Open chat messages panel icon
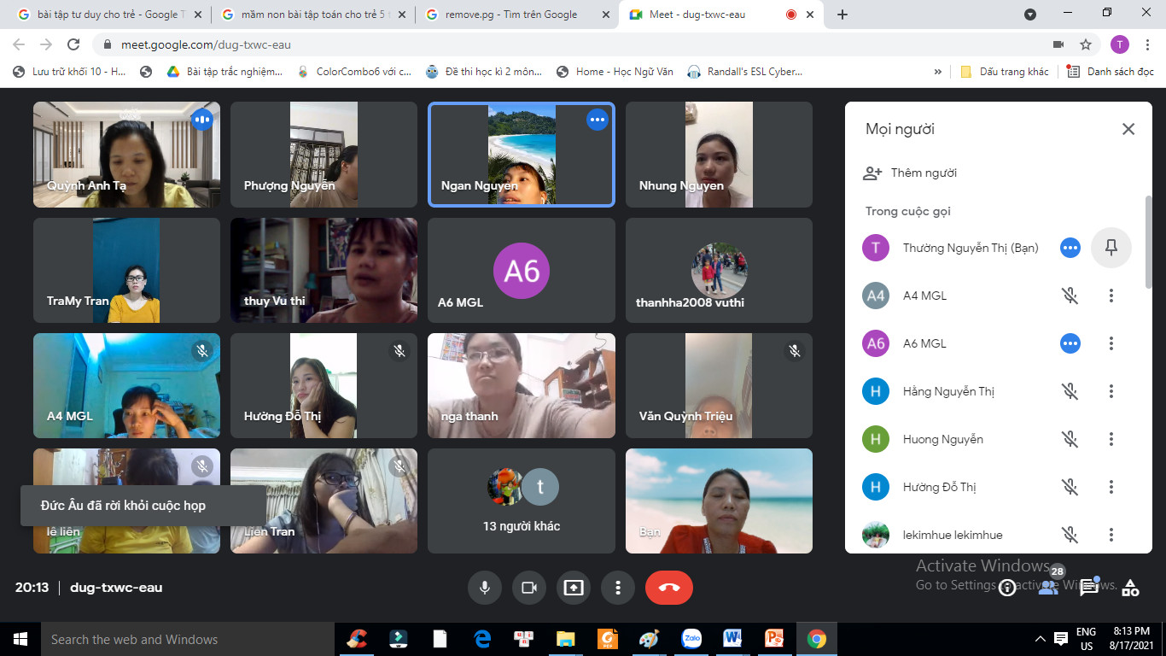The image size is (1166, 656). (1089, 588)
